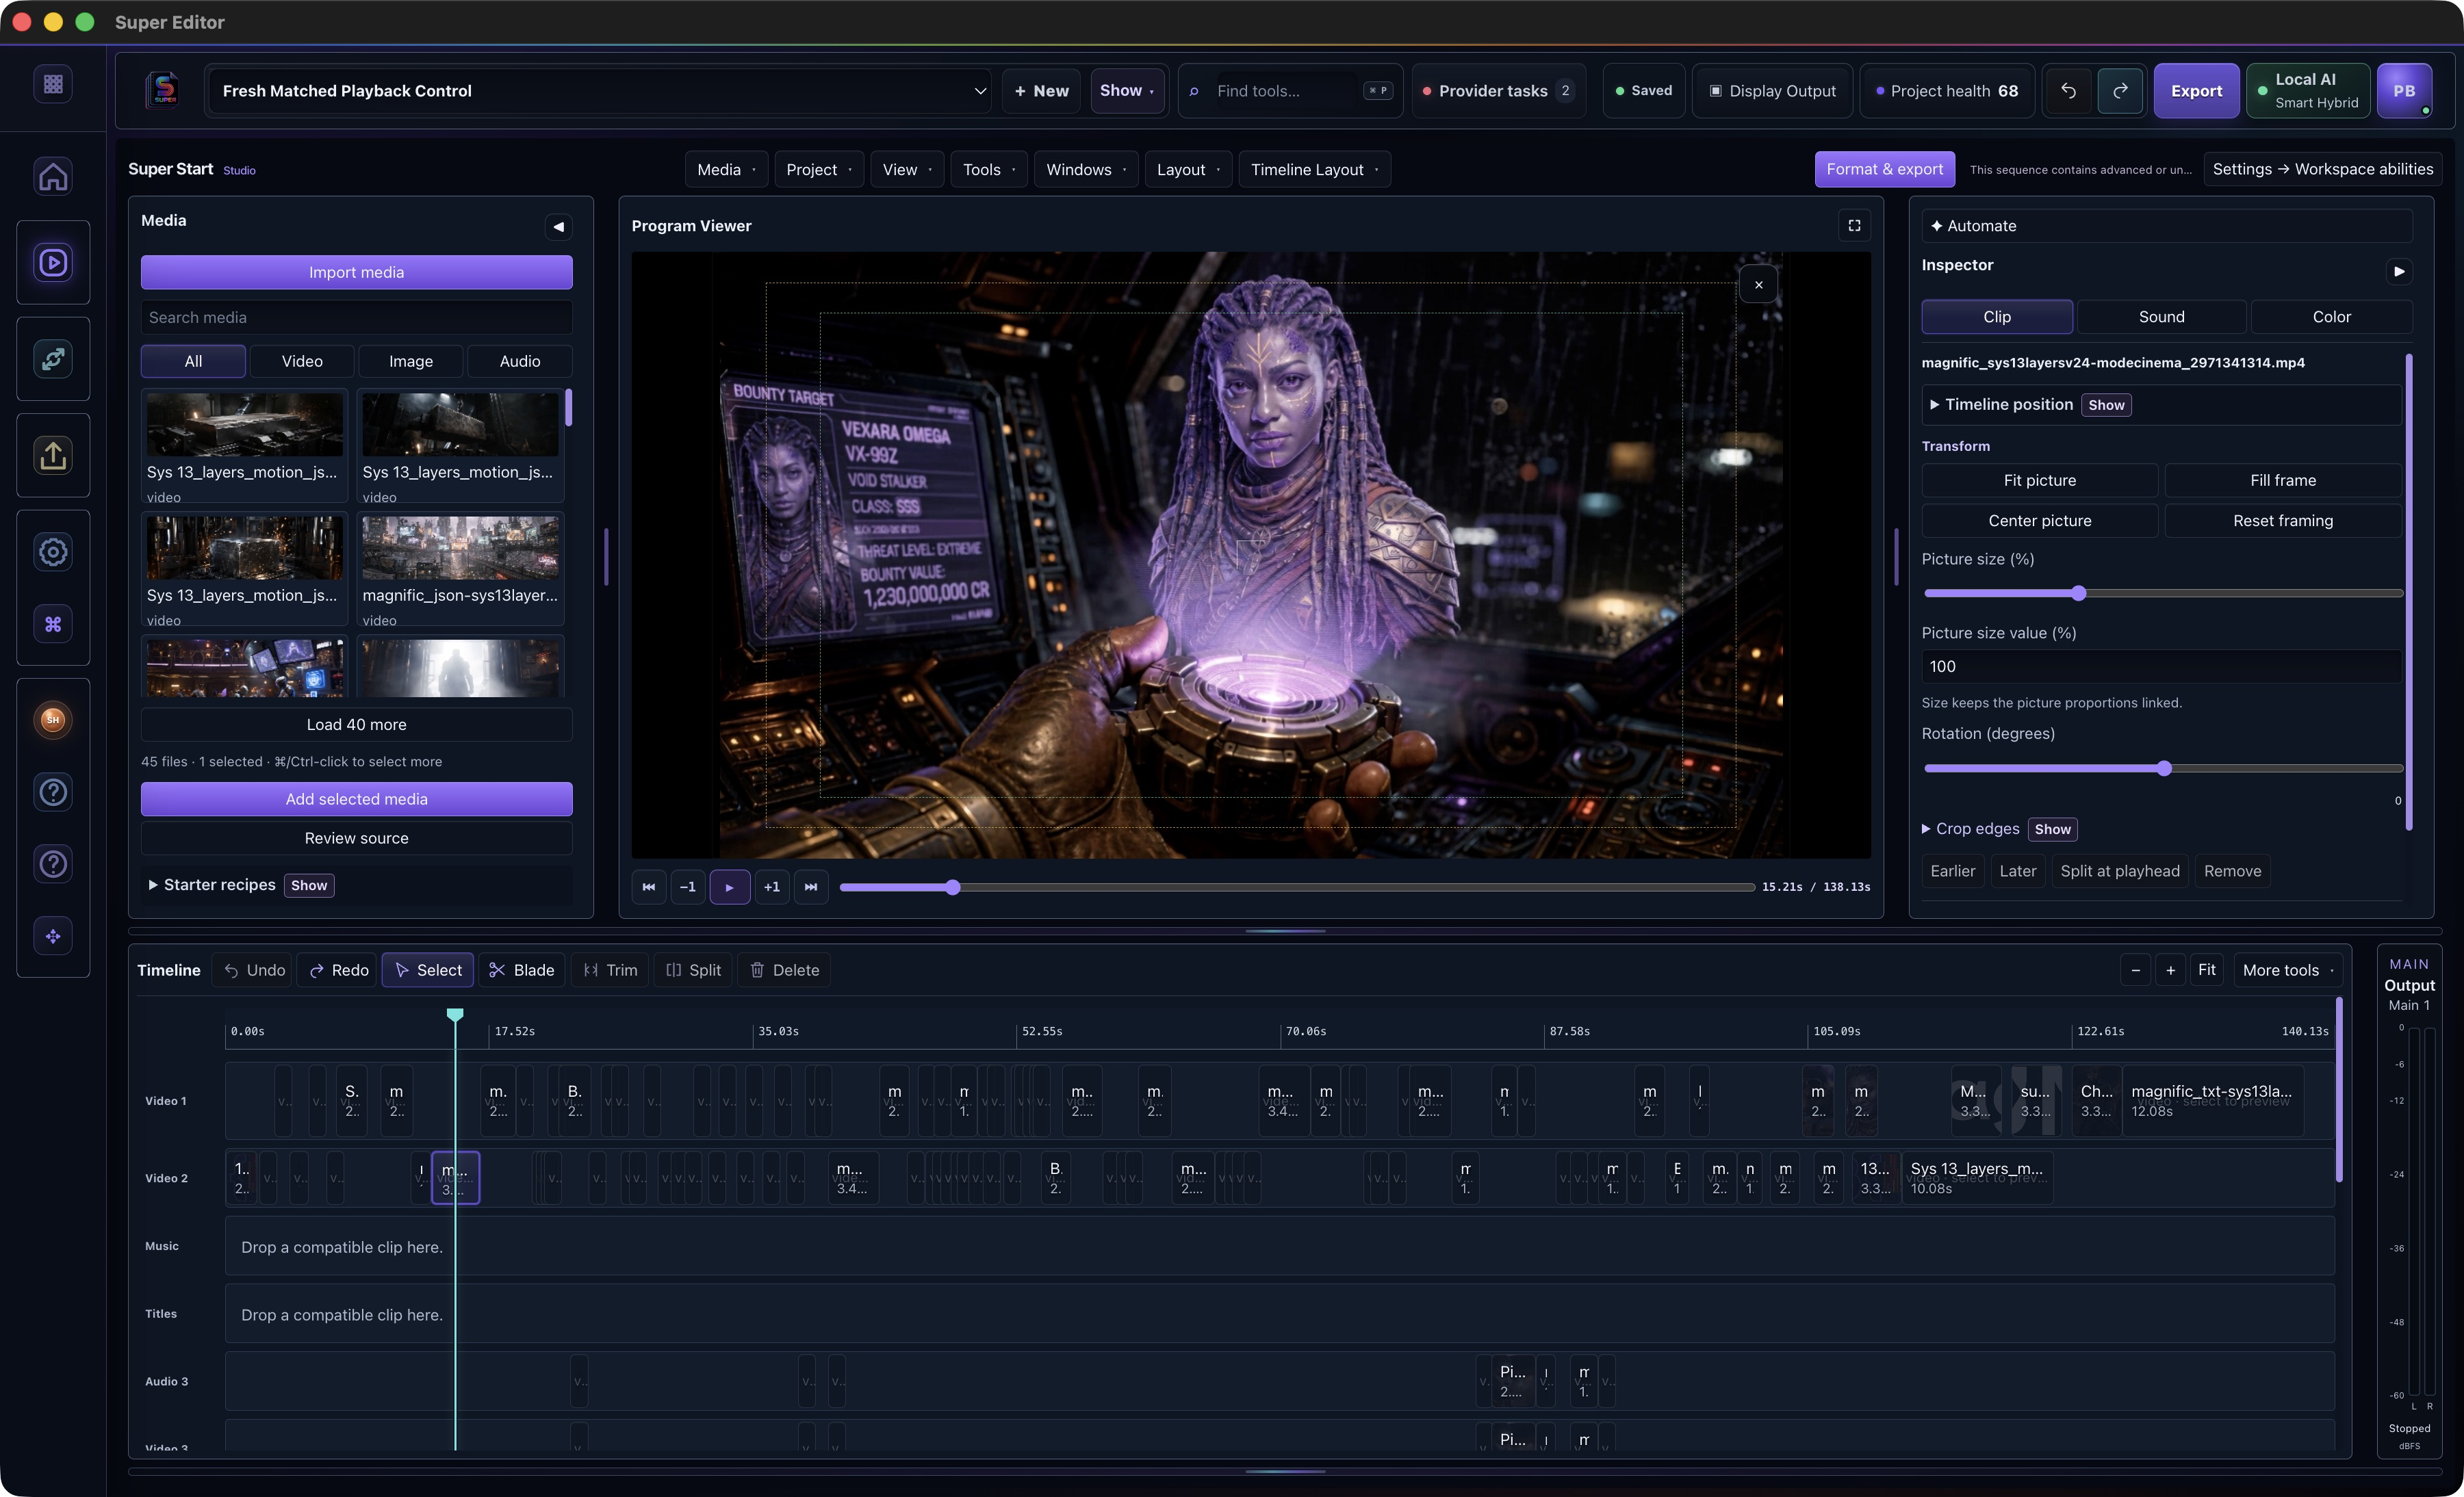Click Load 40 more
This screenshot has width=2464, height=1497.
pos(356,725)
